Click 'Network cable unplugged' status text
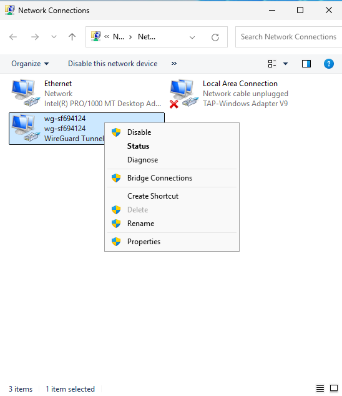 (x=245, y=94)
